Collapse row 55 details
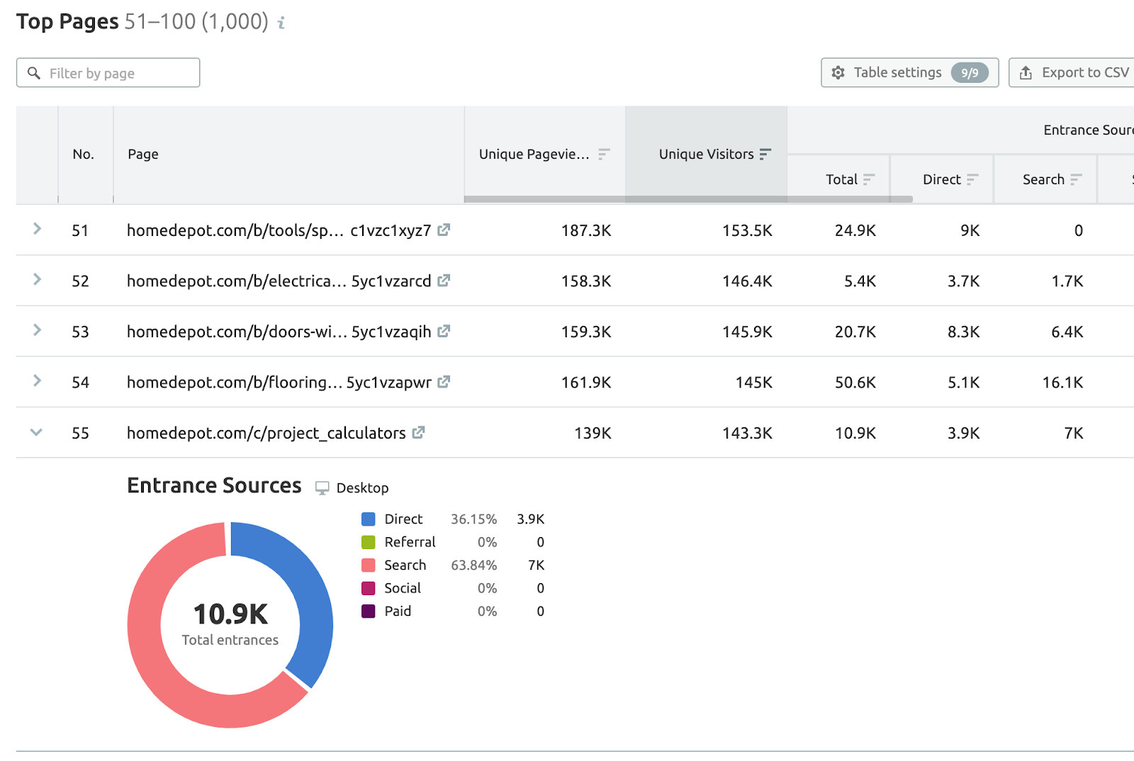This screenshot has height=761, width=1134. click(x=36, y=432)
